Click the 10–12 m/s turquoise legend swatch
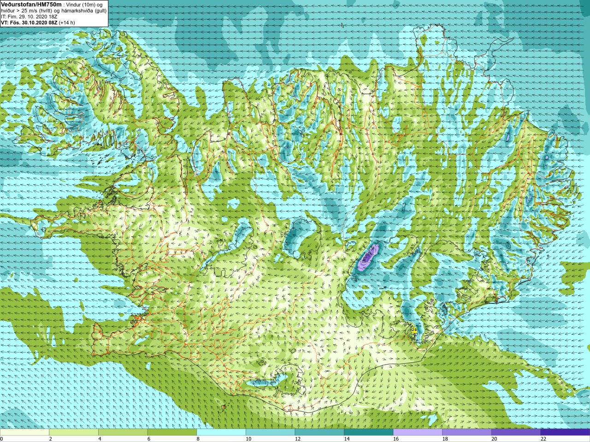 270,432
